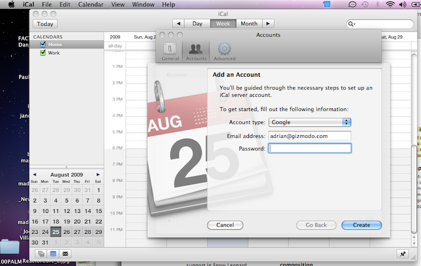
Task: Click the all-day row label
Action: tap(115, 46)
